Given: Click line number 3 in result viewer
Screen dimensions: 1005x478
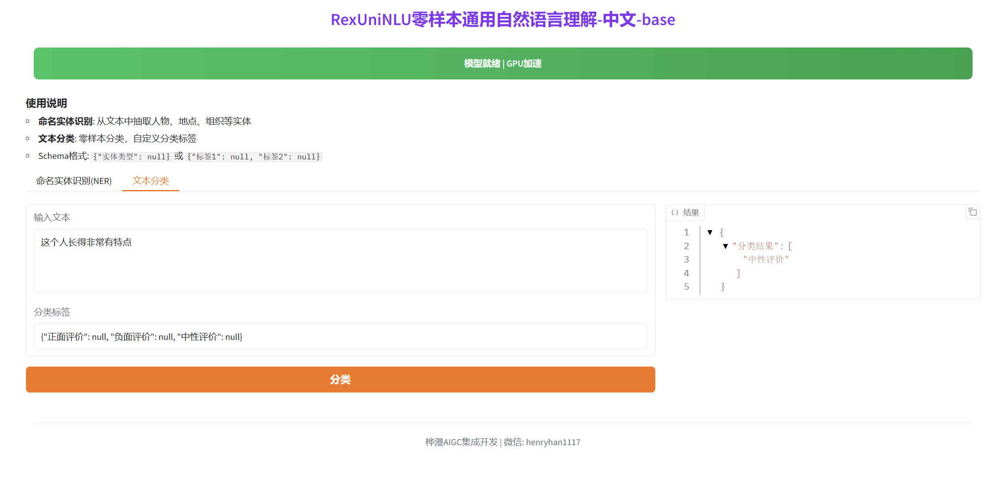Looking at the screenshot, I should pos(686,260).
